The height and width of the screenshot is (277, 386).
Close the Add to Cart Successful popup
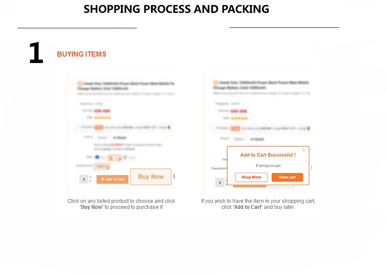(x=304, y=150)
